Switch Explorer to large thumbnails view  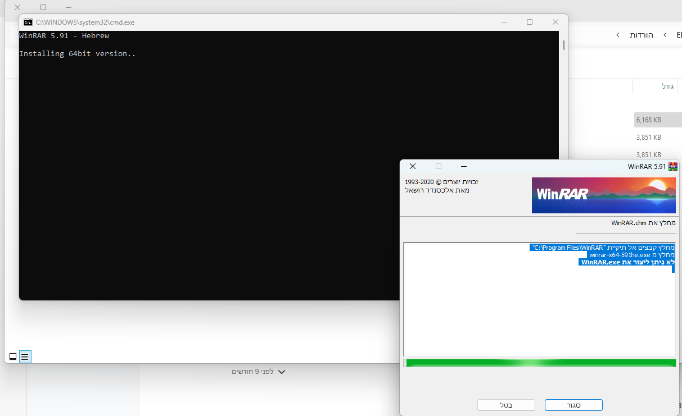point(13,356)
